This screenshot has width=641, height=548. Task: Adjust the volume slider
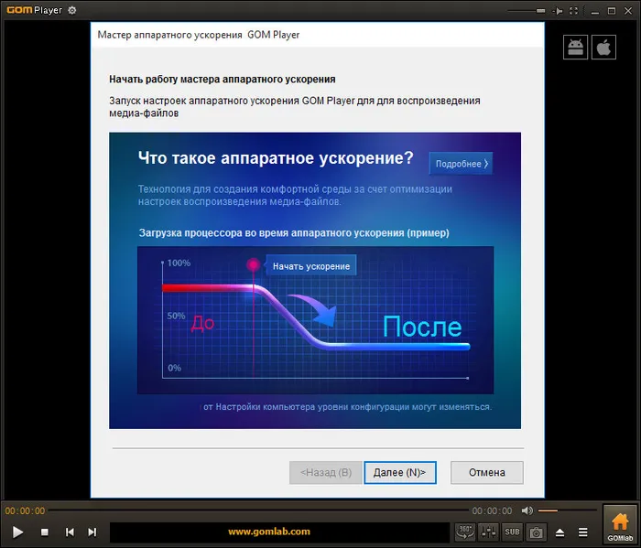(568, 510)
